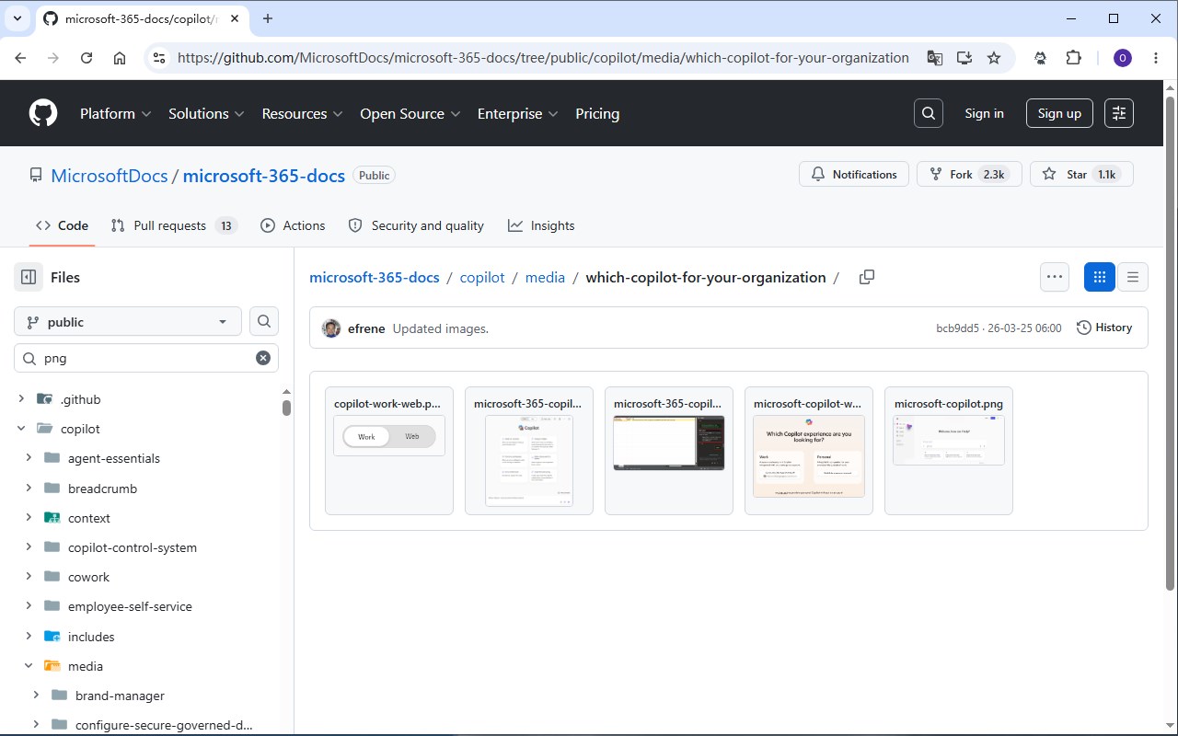This screenshot has width=1178, height=736.
Task: Close the microsoft-365-docs browser tab
Action: tap(234, 18)
